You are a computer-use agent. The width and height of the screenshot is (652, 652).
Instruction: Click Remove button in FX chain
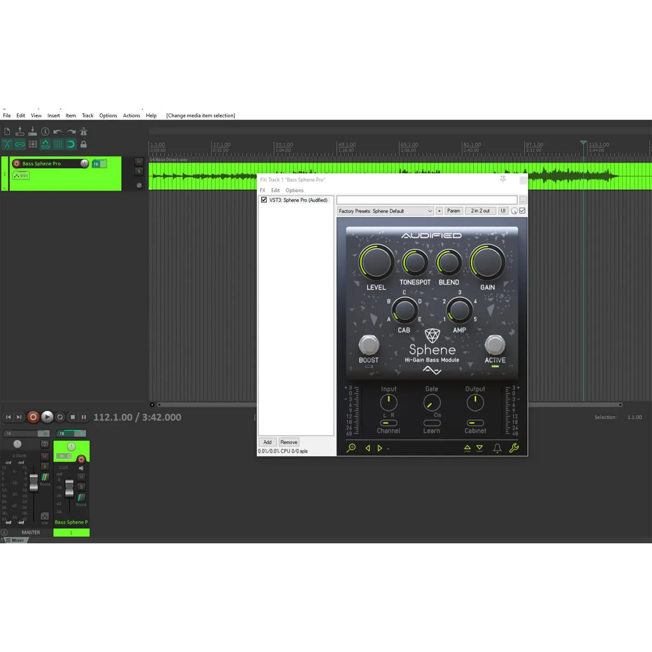tap(289, 442)
